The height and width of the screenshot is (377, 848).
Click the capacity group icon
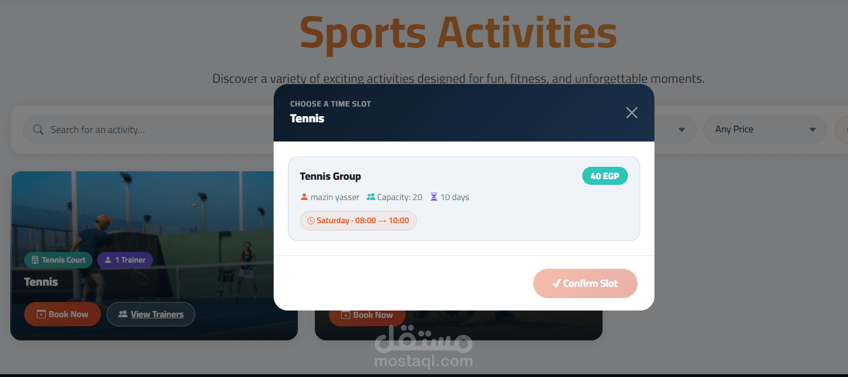[371, 197]
